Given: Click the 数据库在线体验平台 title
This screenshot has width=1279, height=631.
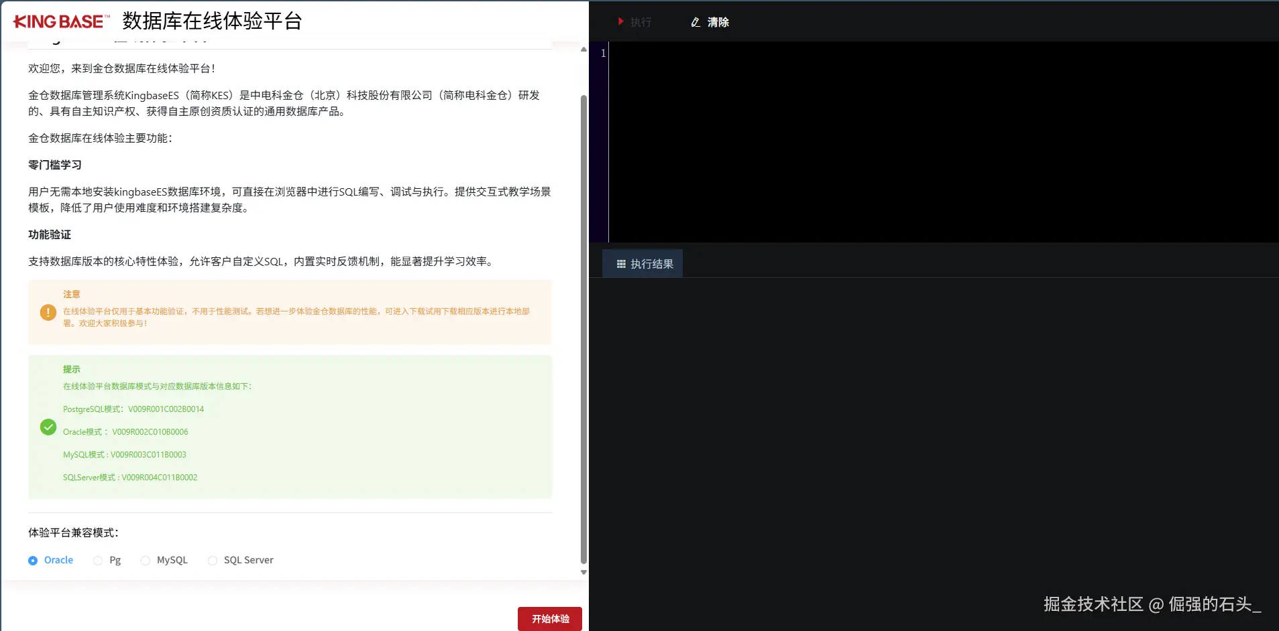Looking at the screenshot, I should [212, 21].
